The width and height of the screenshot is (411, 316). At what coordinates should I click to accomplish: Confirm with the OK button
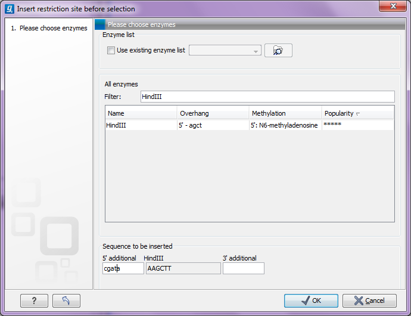coord(311,300)
